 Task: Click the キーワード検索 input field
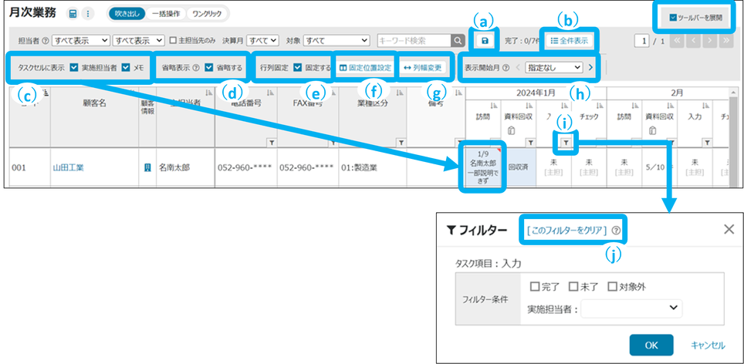coord(413,40)
